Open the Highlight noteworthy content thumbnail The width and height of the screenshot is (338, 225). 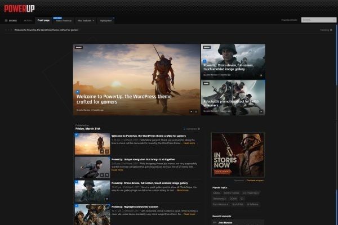click(x=92, y=214)
